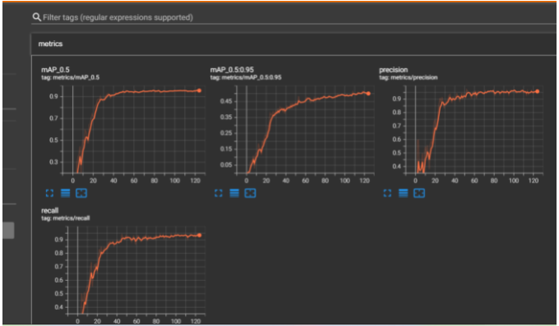Click the mAP_0.5 chart title
The image size is (559, 326).
[55, 70]
